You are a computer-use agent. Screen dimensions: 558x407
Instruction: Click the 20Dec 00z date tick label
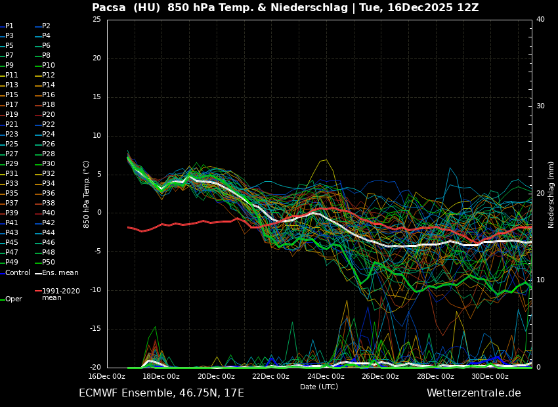pyautogui.click(x=216, y=376)
